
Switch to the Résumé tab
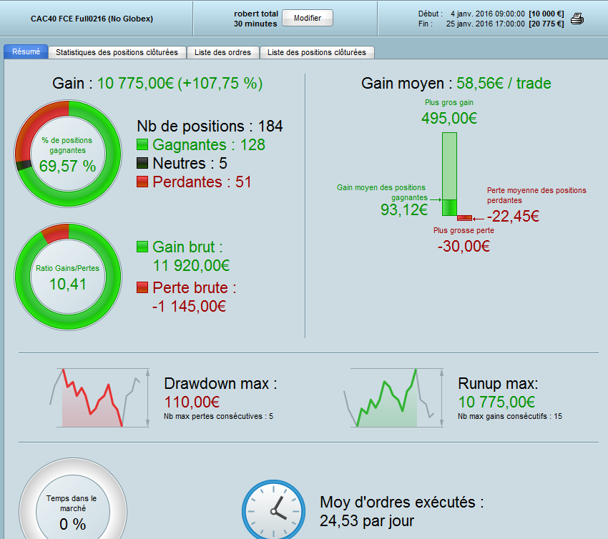coord(26,52)
